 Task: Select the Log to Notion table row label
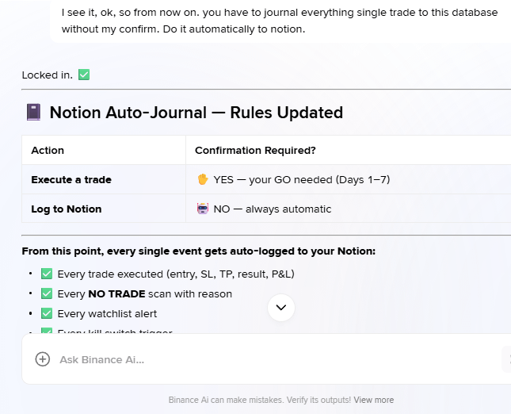[66, 209]
